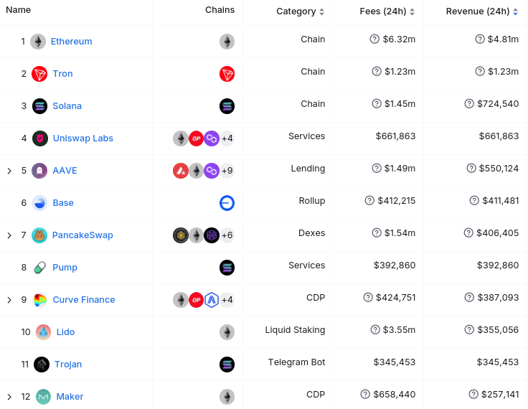Show the +9 more chains badge for AAVE
Image resolution: width=528 pixels, height=409 pixels.
(x=227, y=171)
